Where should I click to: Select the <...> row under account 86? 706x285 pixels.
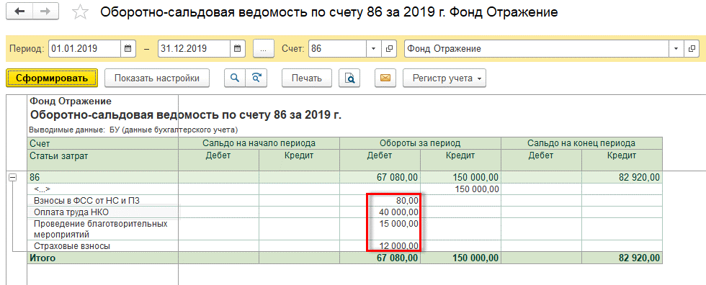click(43, 189)
